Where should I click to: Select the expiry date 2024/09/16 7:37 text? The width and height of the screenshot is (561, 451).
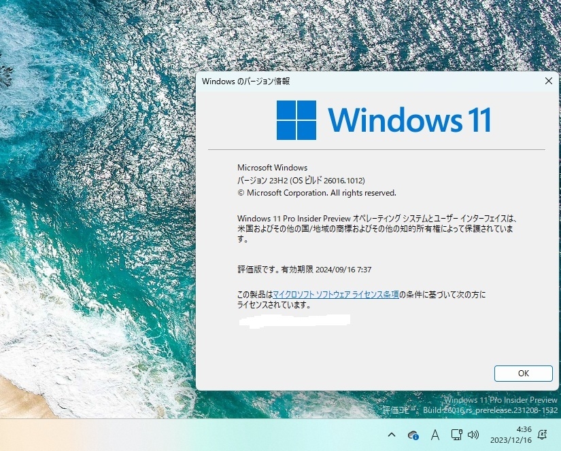(x=343, y=270)
